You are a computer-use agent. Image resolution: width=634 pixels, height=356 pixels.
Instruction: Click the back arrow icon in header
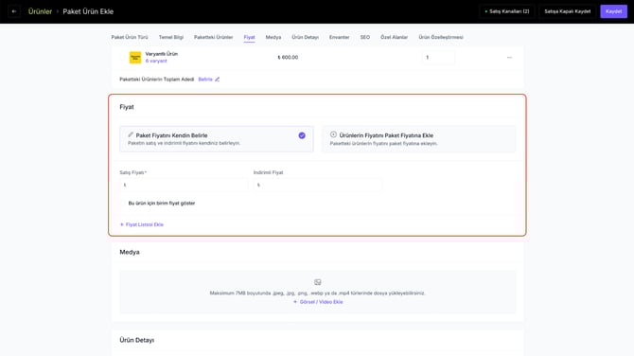point(14,11)
